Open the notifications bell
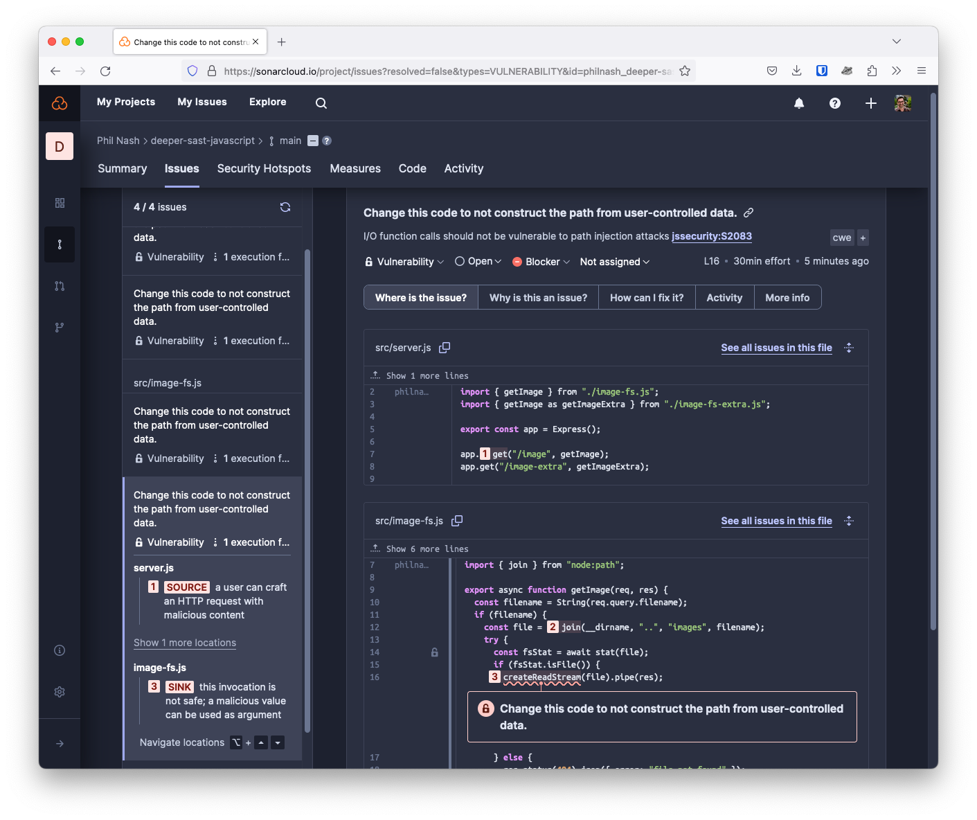977x820 pixels. tap(799, 103)
